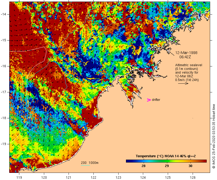Click longitude label 125

pyautogui.click(x=168, y=178)
